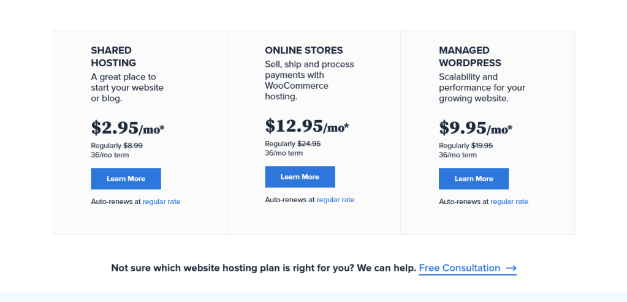
Task: Follow the Free Consultation link
Action: click(x=460, y=268)
